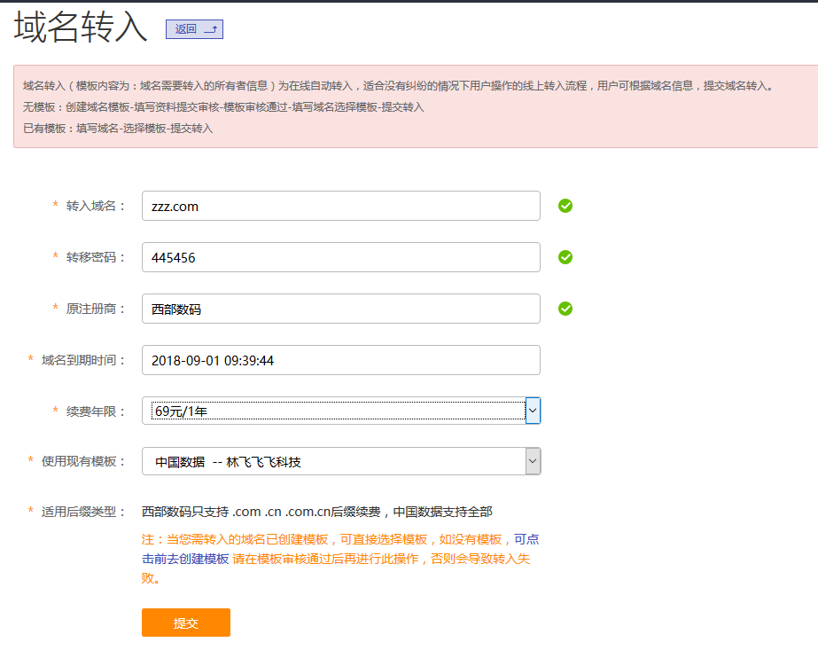Click the 域名到期时间 date input field
Viewport: 818px width, 658px height.
(x=340, y=360)
